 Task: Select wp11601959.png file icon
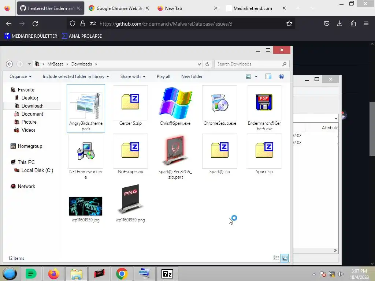point(130,199)
